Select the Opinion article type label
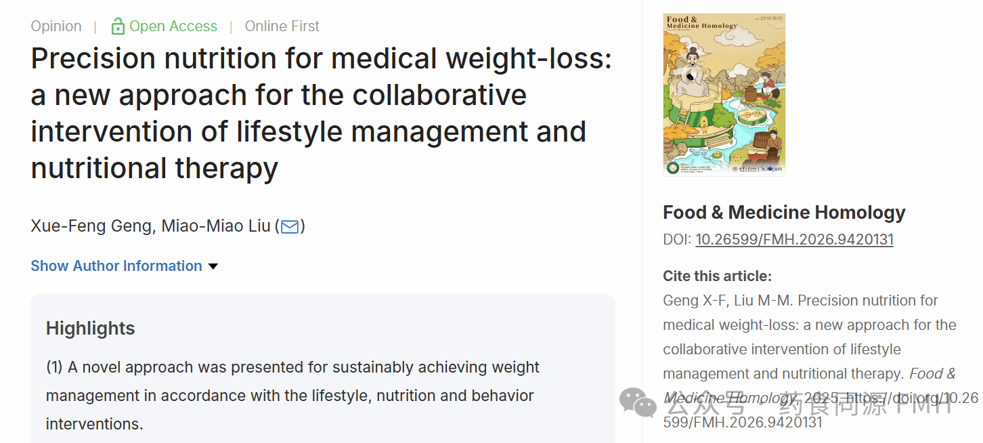Image resolution: width=983 pixels, height=443 pixels. pos(56,26)
